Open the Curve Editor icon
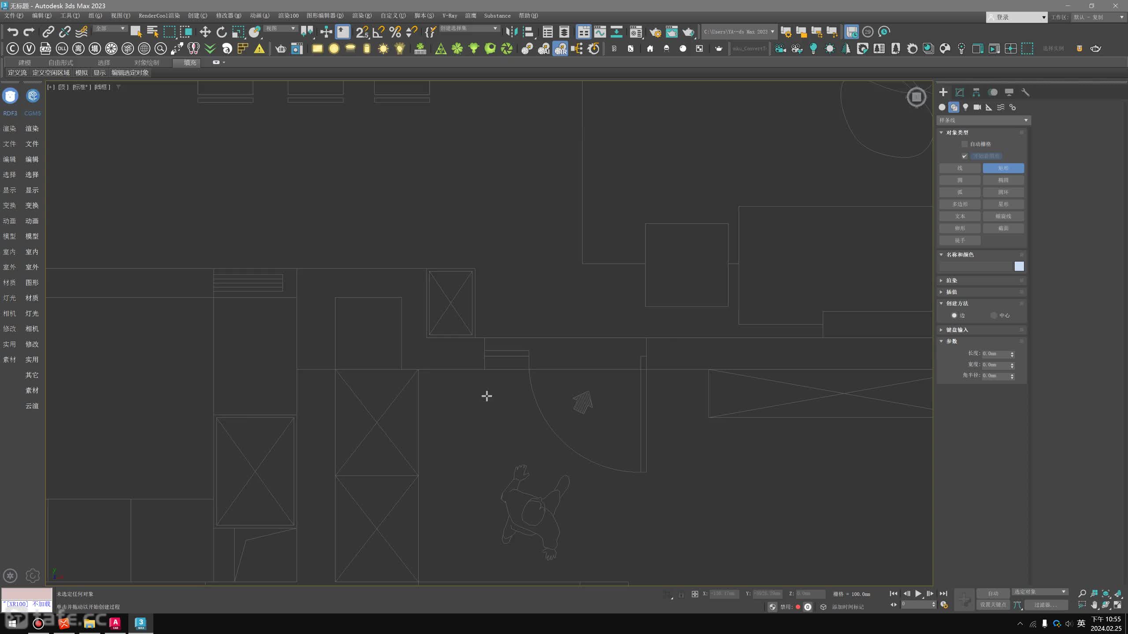The width and height of the screenshot is (1128, 634). point(600,32)
